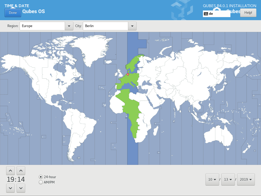Click the hour decrease down arrow

pyautogui.click(x=10, y=188)
